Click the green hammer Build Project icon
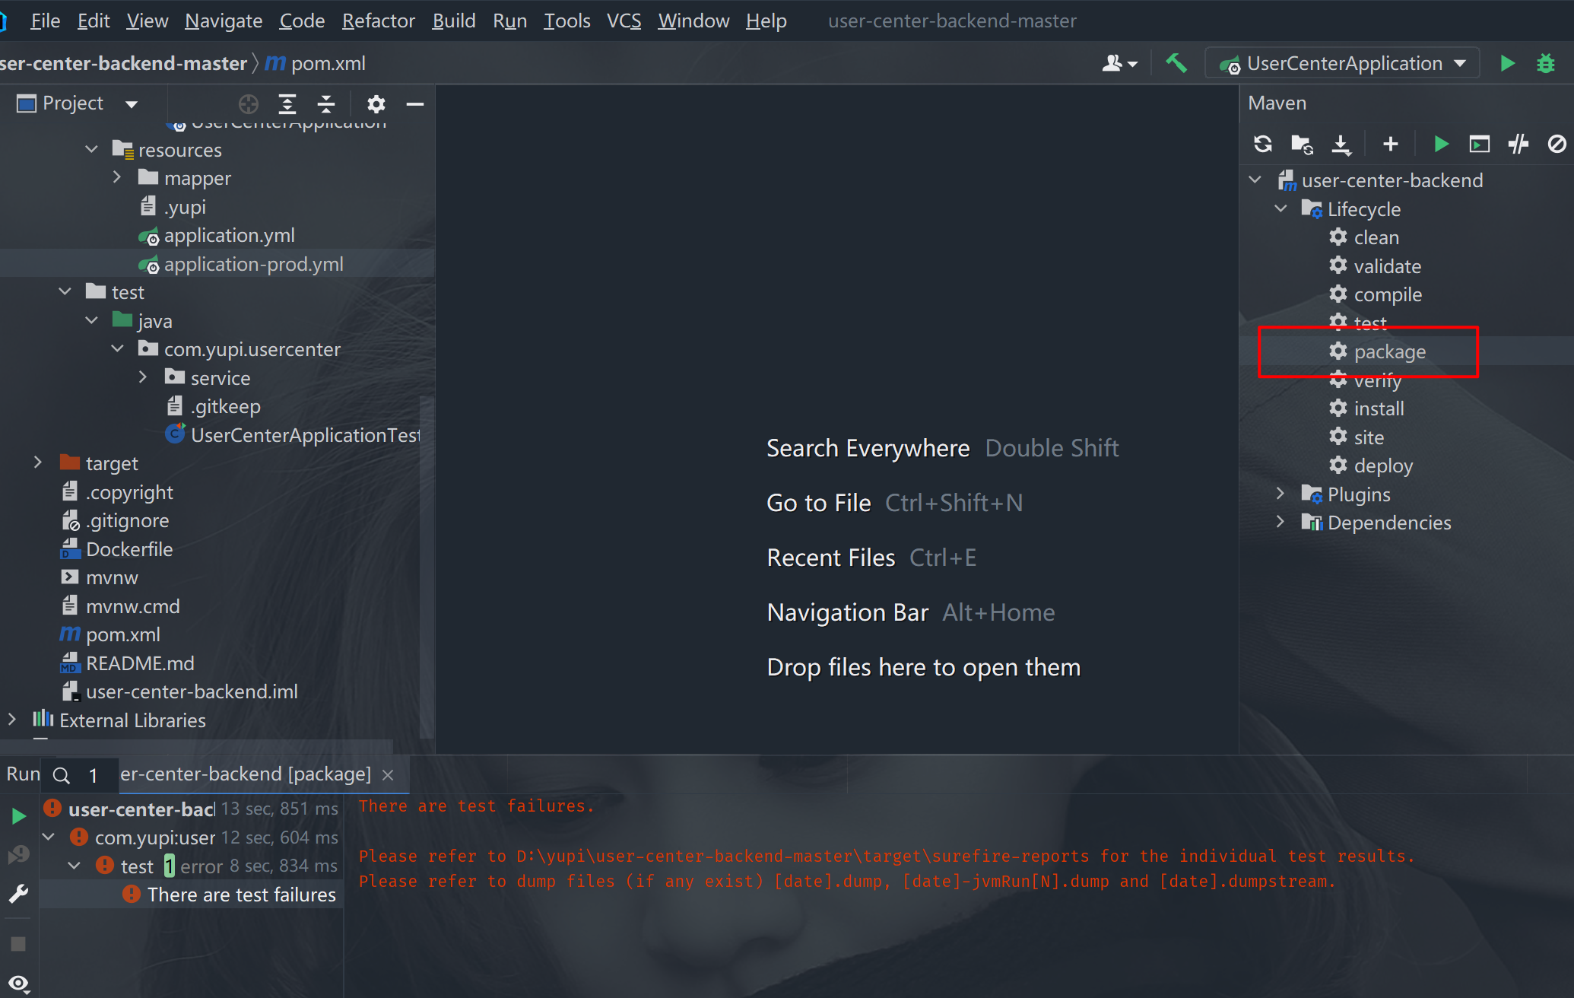 (x=1176, y=63)
